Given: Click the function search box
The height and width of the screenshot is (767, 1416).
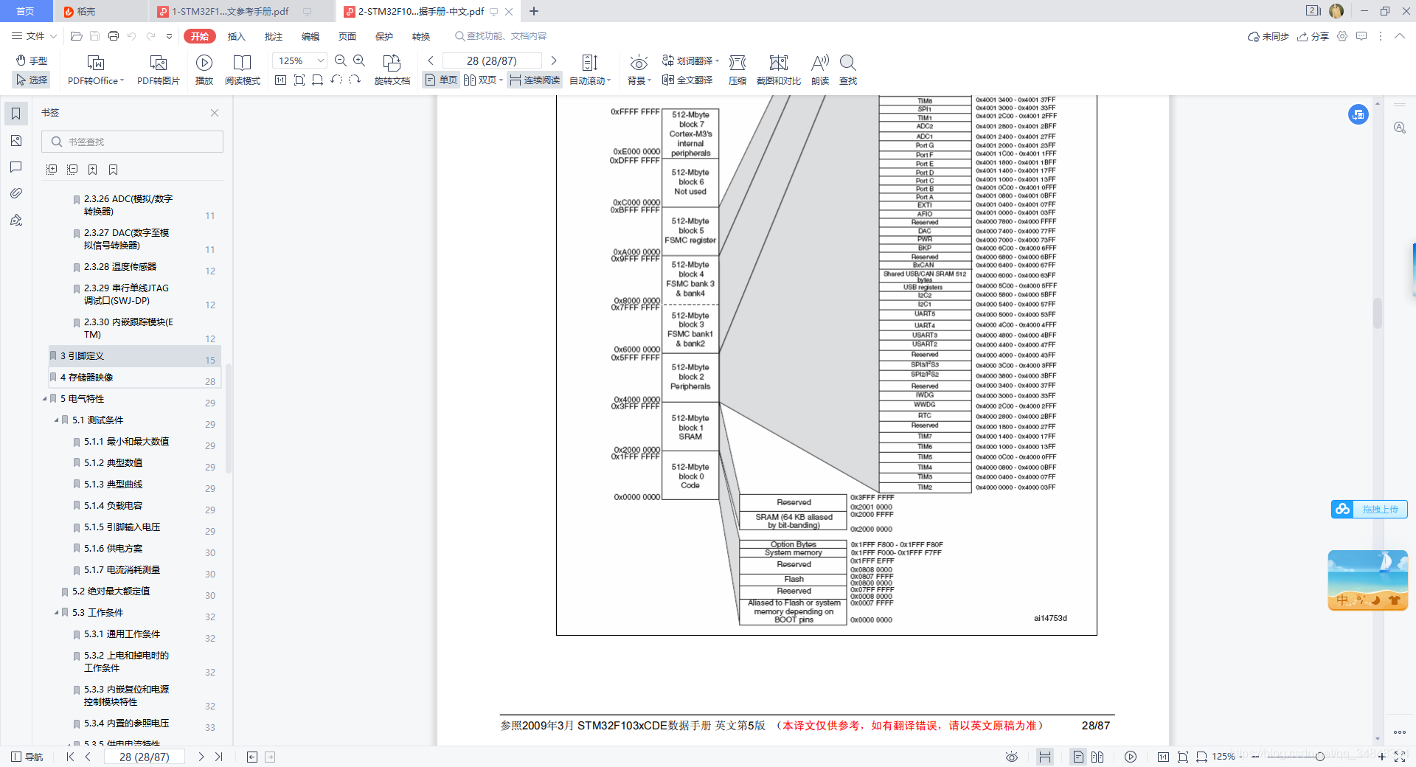Looking at the screenshot, I should pyautogui.click(x=501, y=35).
